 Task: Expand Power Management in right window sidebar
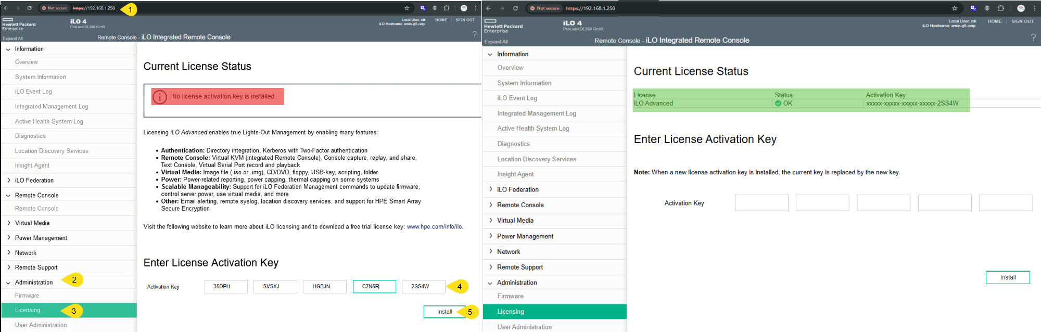[x=490, y=236]
